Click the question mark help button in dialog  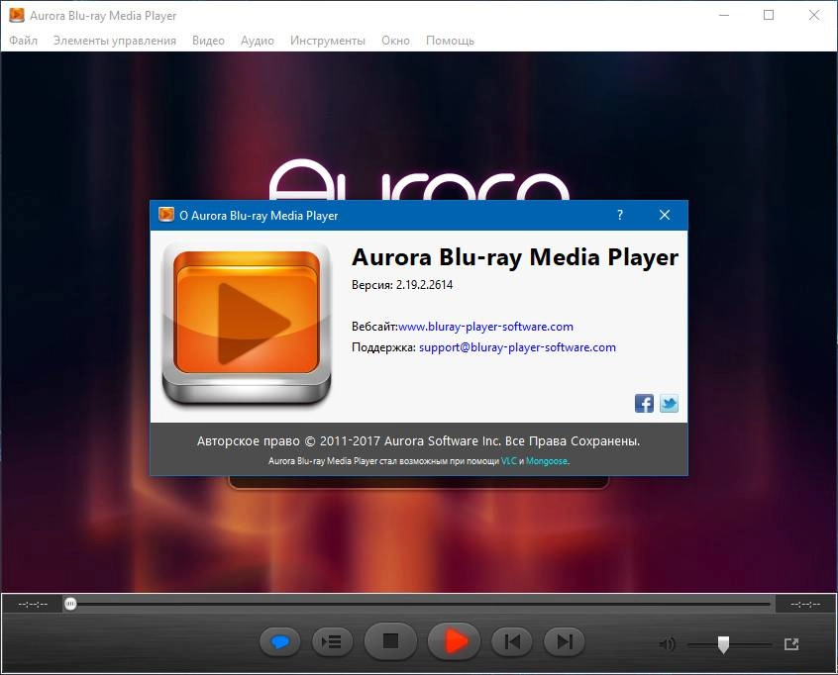(x=620, y=215)
